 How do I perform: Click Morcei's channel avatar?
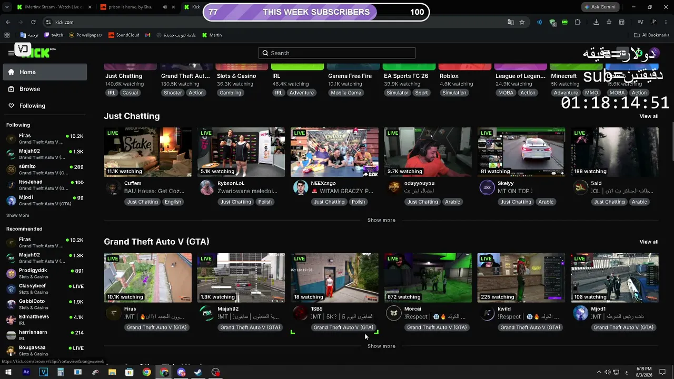(x=394, y=313)
